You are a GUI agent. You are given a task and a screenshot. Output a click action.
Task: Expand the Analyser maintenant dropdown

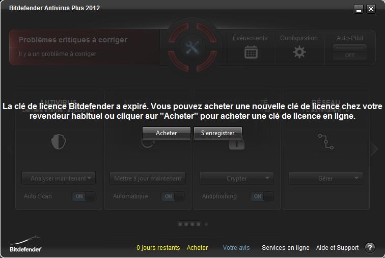tap(59, 178)
